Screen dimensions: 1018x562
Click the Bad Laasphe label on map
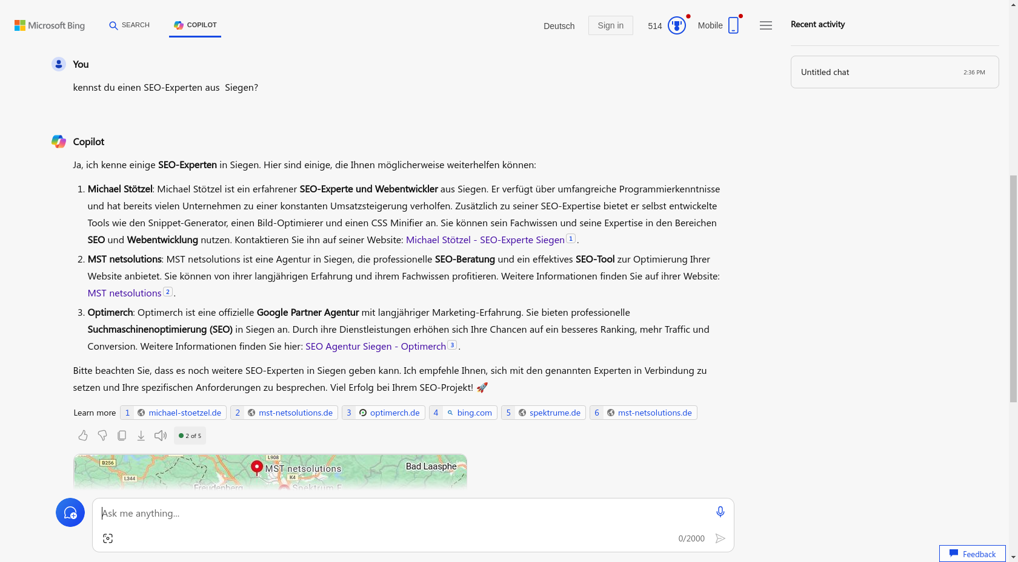click(x=431, y=466)
